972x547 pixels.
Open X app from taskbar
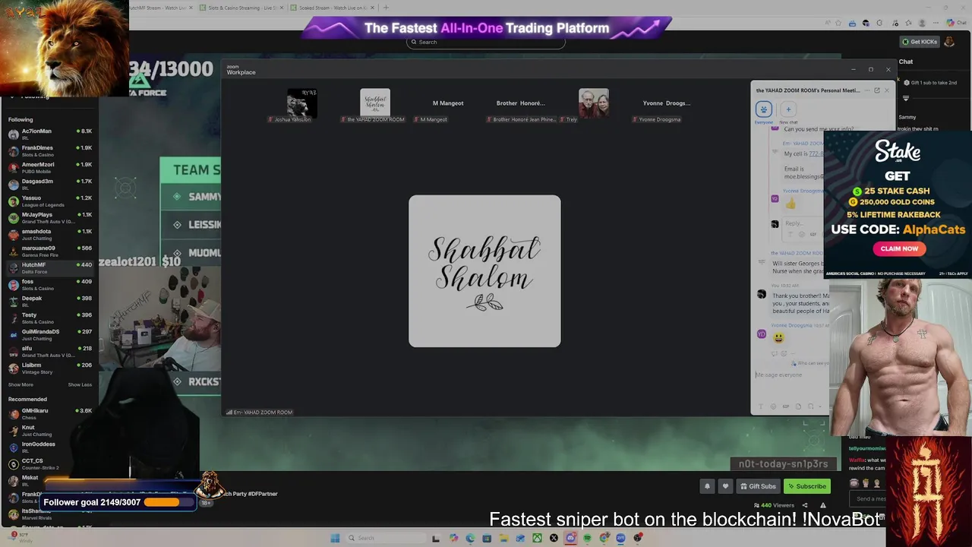pos(554,538)
